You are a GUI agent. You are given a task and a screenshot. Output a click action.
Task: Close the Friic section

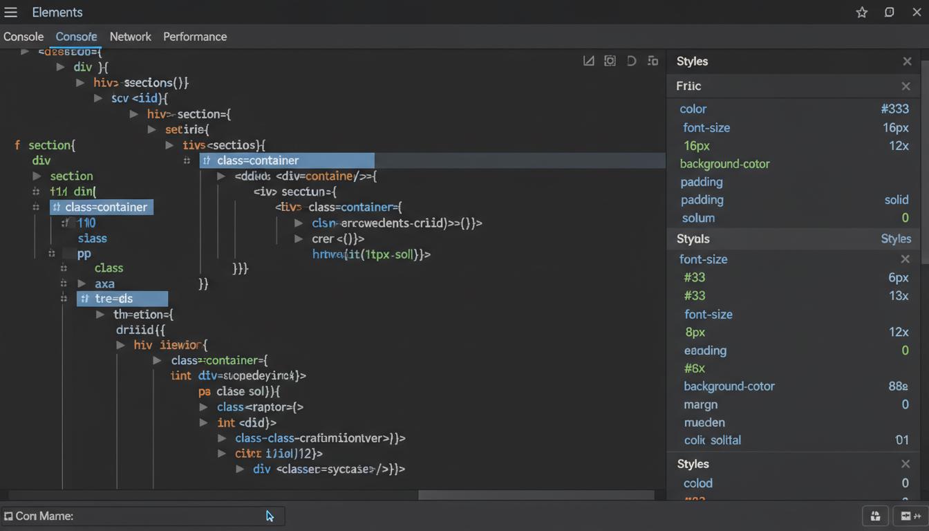click(905, 86)
